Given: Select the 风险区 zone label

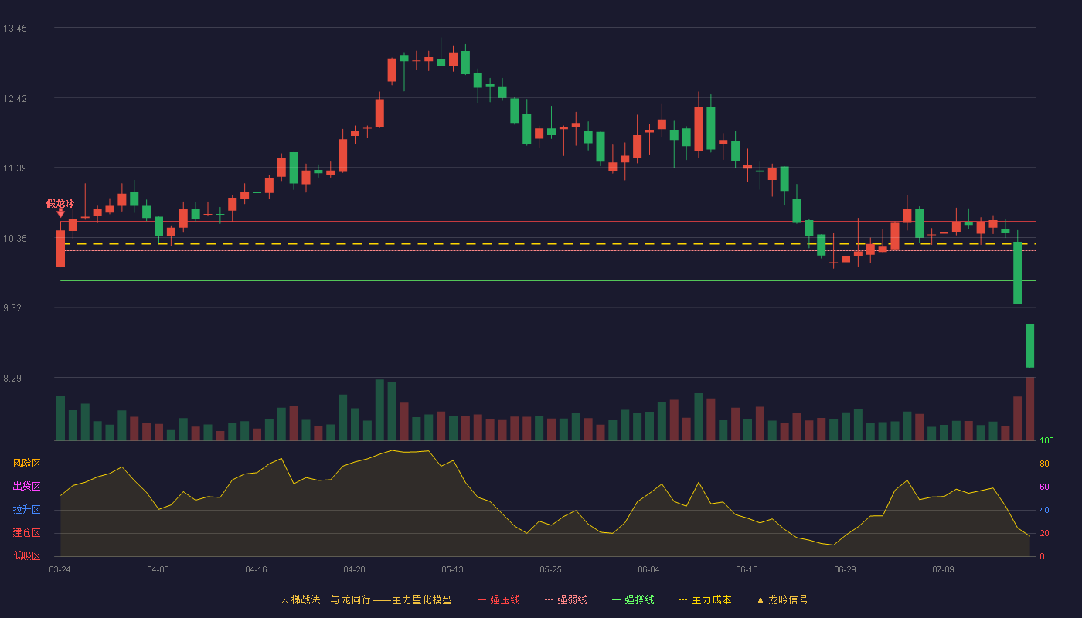Looking at the screenshot, I should click(x=26, y=463).
